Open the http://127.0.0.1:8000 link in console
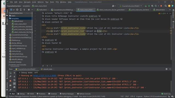The height and width of the screenshot is (98, 175). pos(45,76)
